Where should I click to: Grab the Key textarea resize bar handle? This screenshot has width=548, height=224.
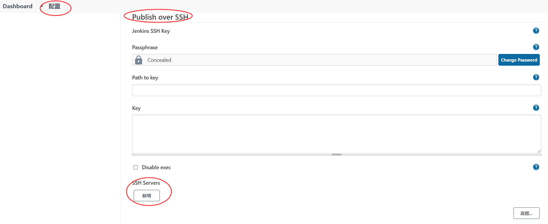[336, 155]
